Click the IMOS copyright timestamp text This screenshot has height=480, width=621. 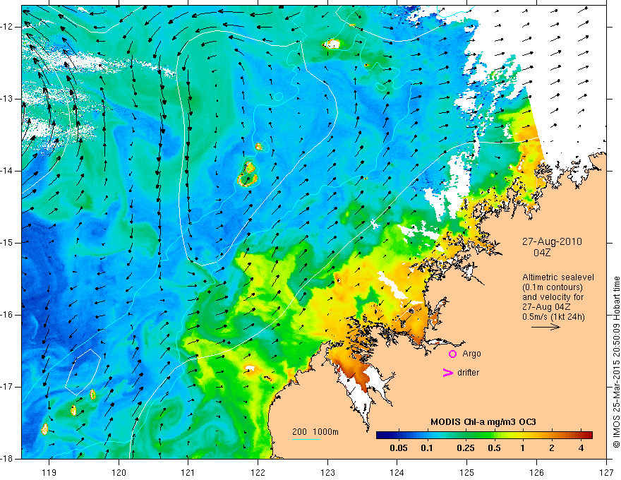616,362
